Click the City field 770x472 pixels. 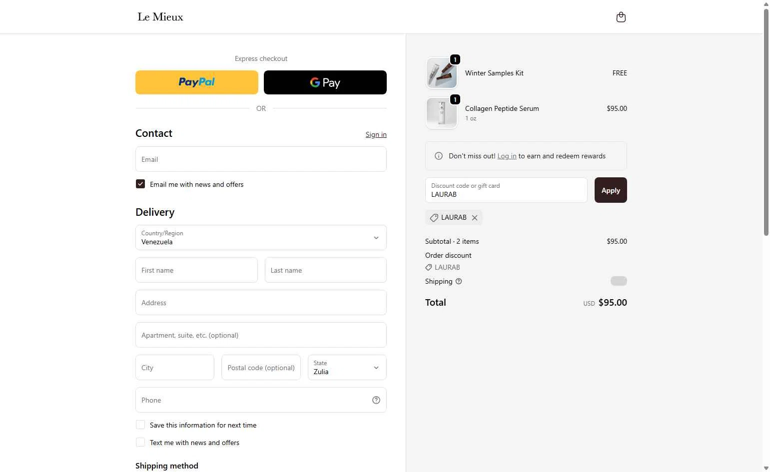[x=175, y=368]
